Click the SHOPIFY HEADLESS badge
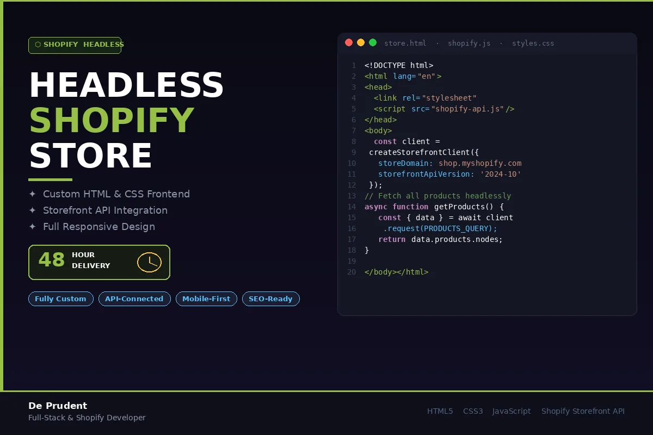 [x=75, y=45]
